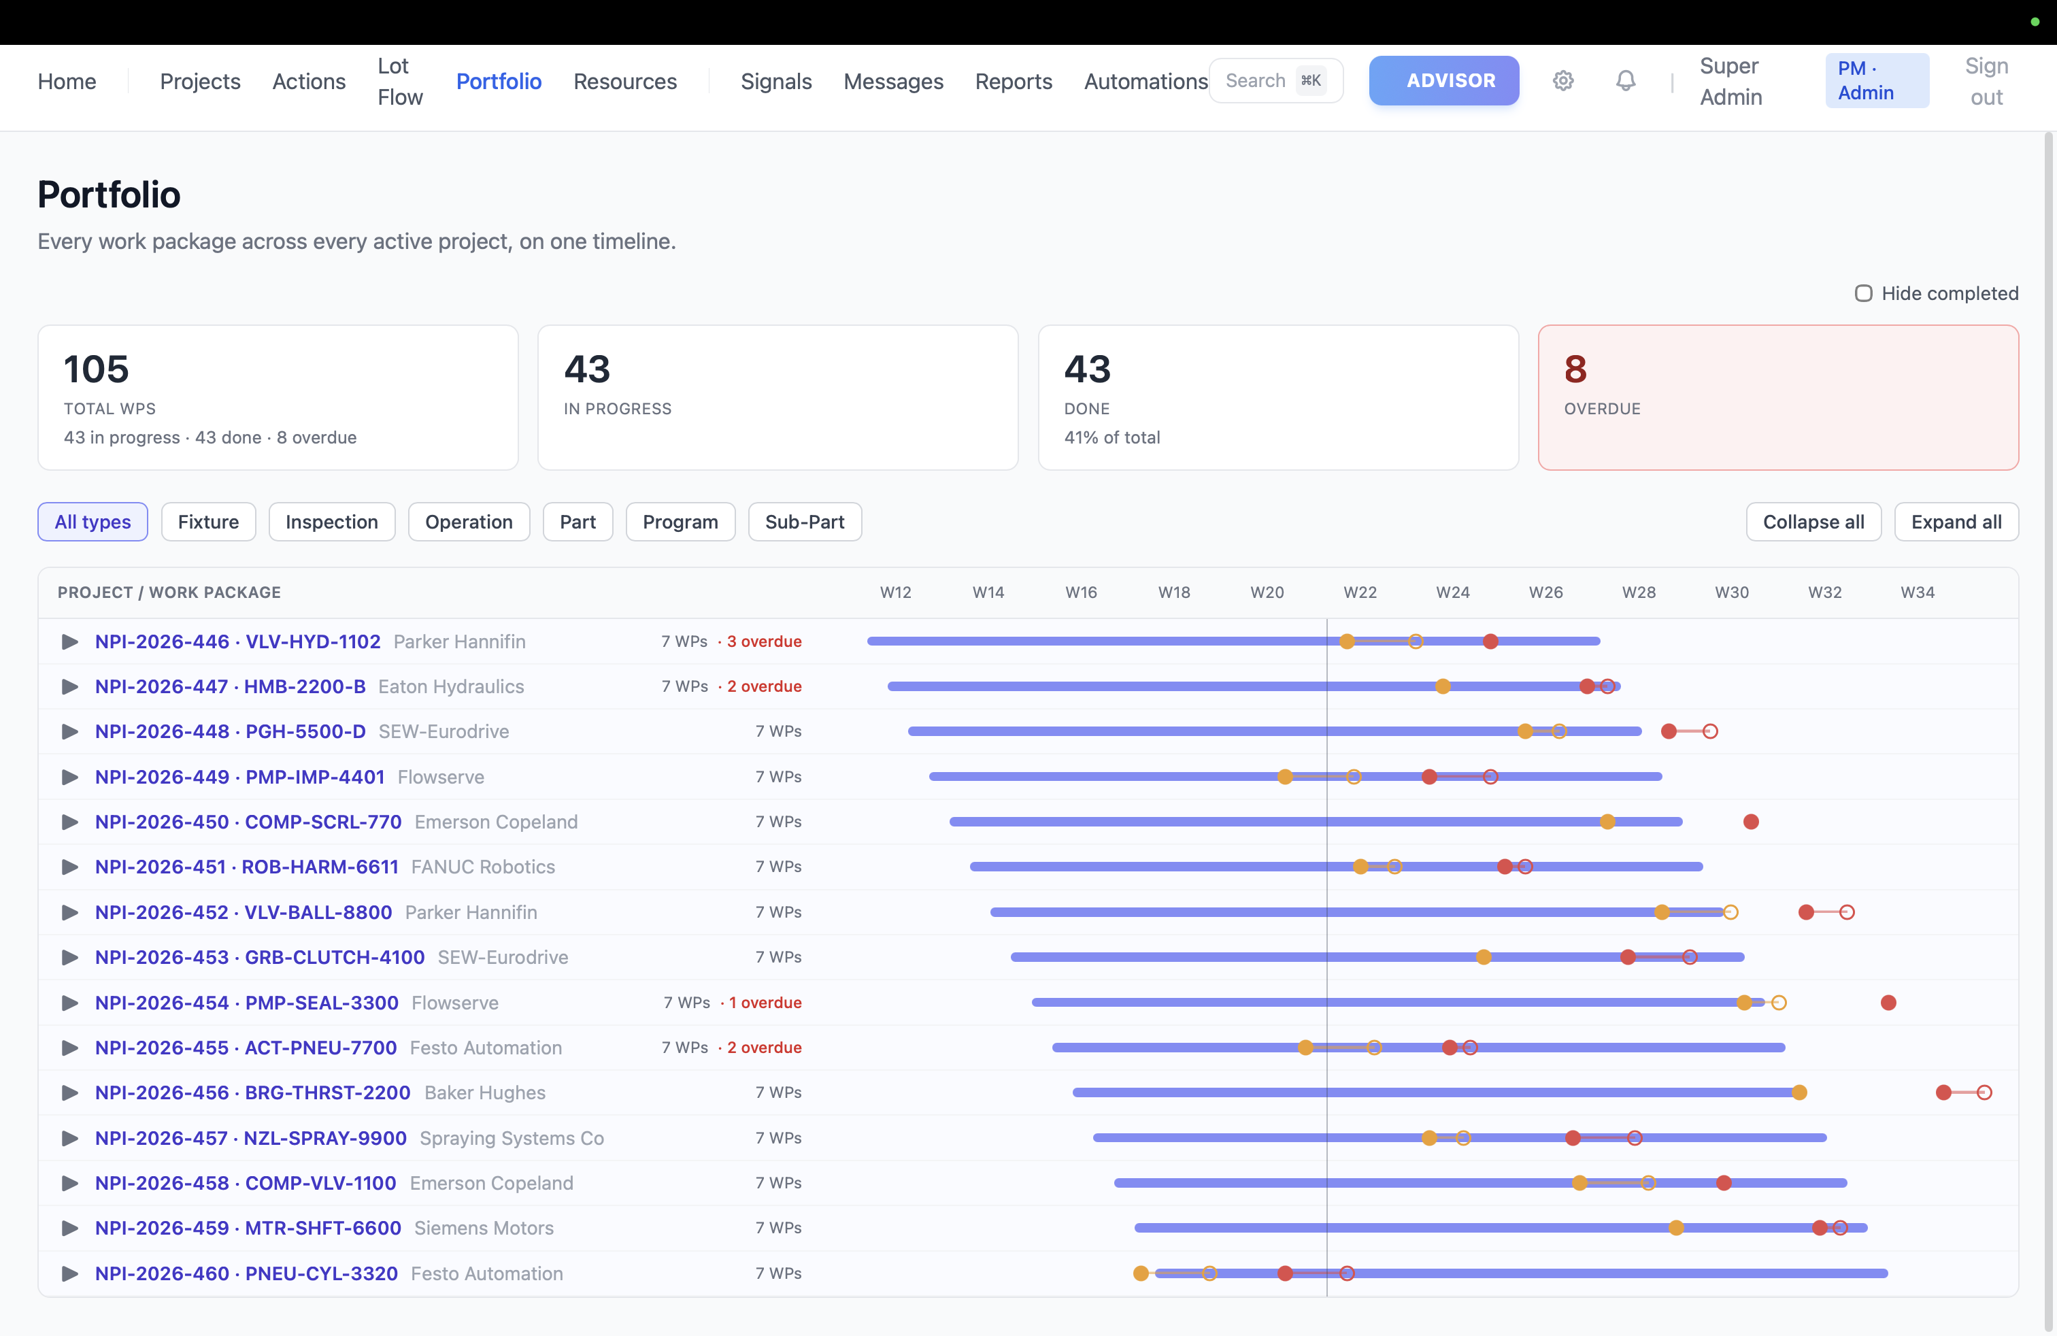The image size is (2057, 1336).
Task: Click the 43 Done summary card
Action: coord(1278,397)
